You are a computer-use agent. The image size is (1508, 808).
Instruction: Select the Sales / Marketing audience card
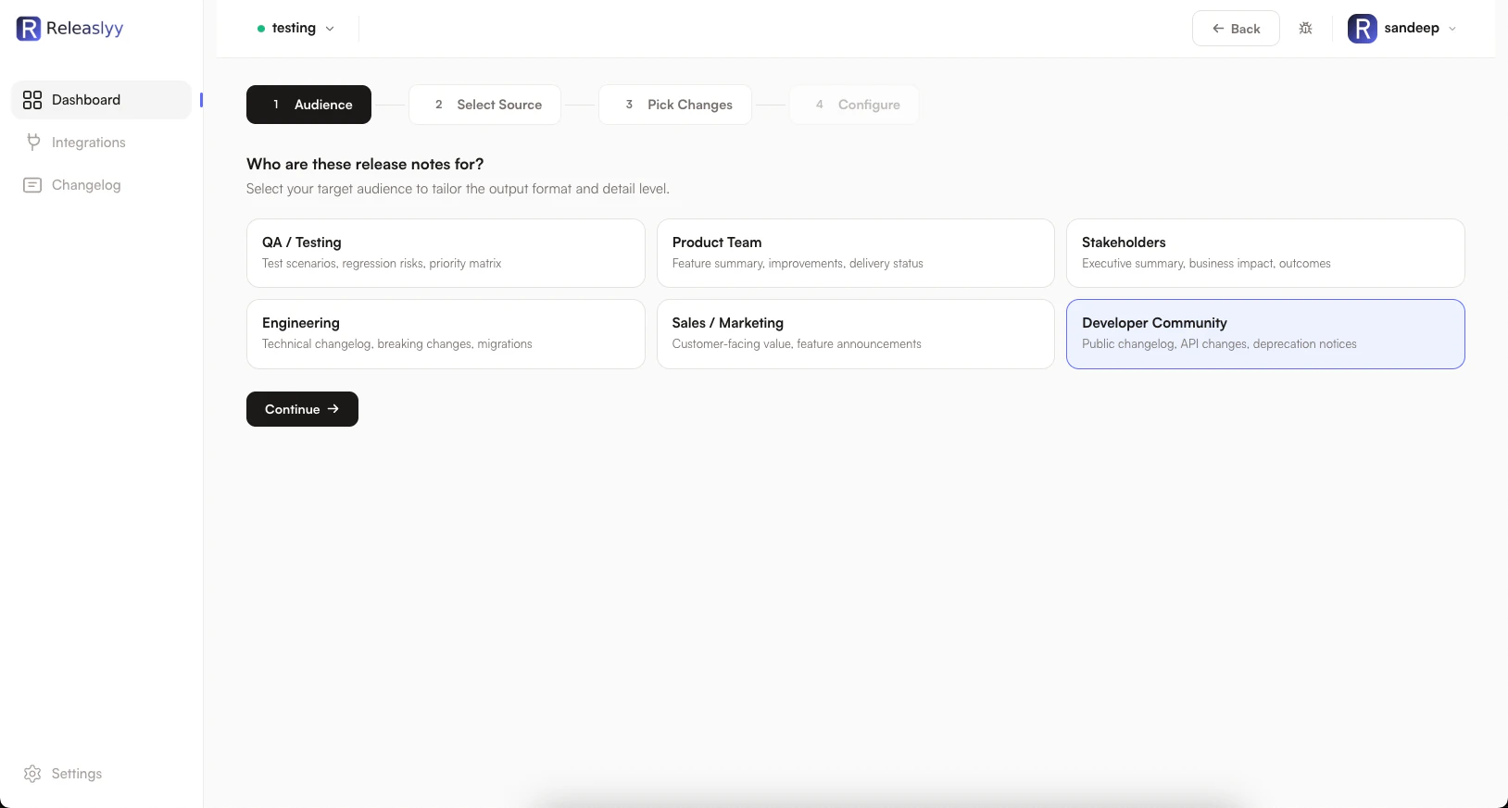(x=856, y=334)
